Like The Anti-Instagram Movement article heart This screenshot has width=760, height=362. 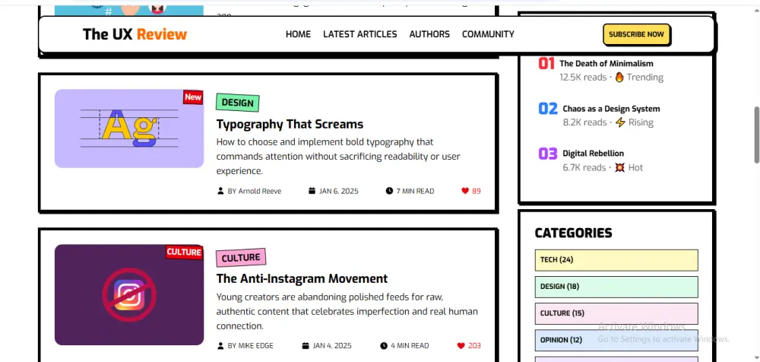tap(461, 345)
